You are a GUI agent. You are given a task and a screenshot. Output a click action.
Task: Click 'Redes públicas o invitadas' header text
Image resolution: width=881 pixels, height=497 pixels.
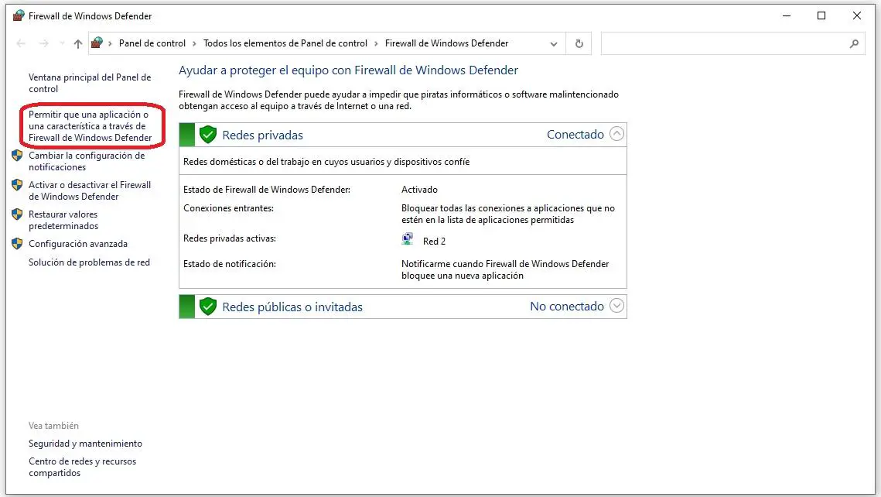click(x=292, y=307)
